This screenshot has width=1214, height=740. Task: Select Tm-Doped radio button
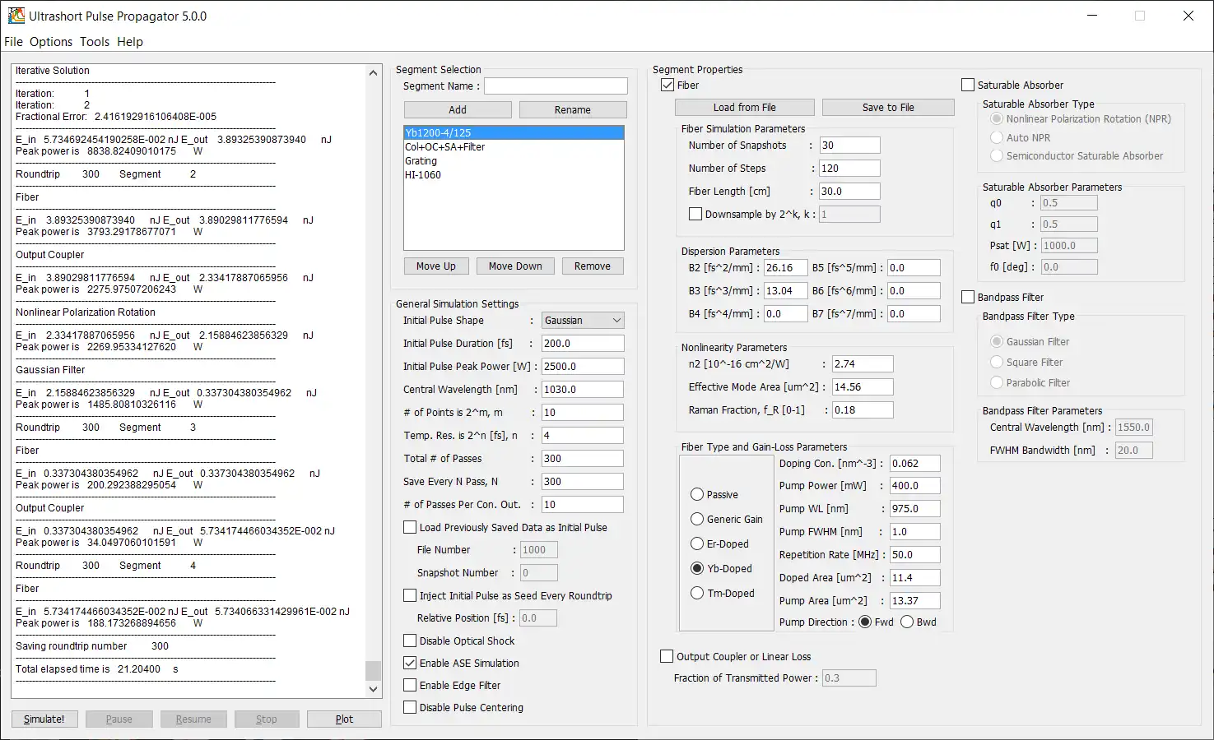697,594
